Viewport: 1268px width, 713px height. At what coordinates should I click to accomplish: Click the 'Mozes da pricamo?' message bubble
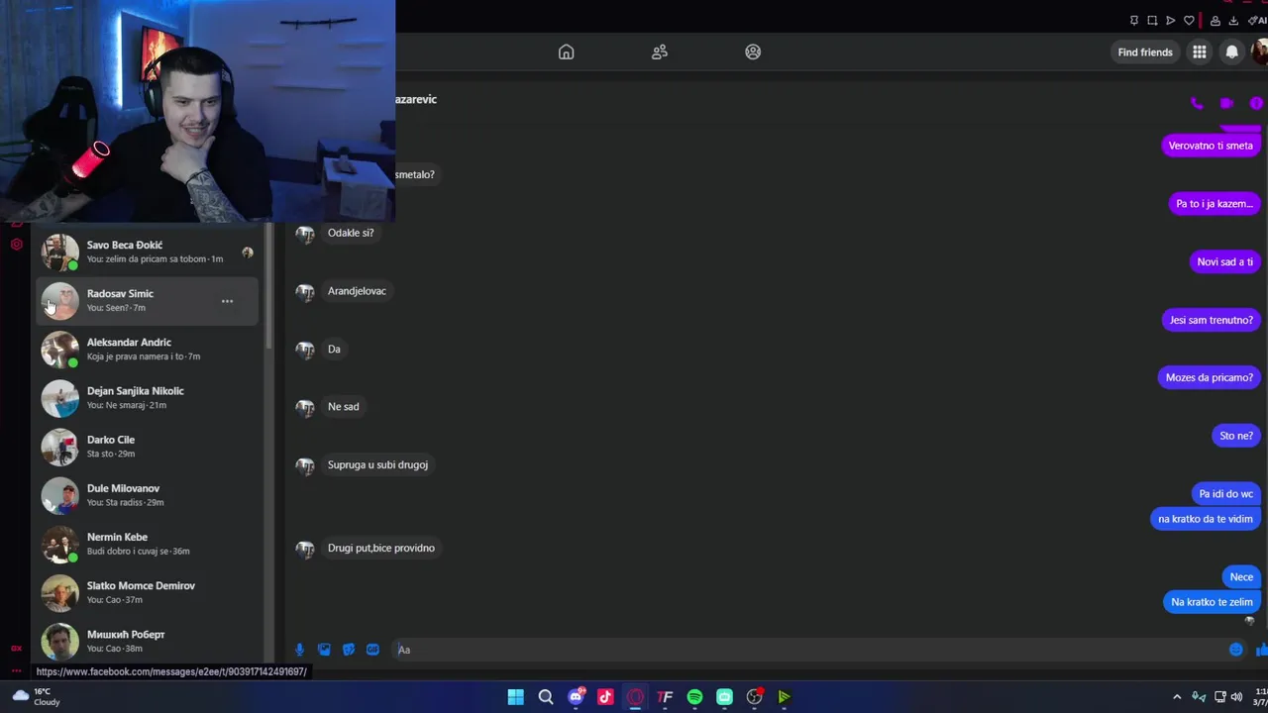tap(1210, 377)
